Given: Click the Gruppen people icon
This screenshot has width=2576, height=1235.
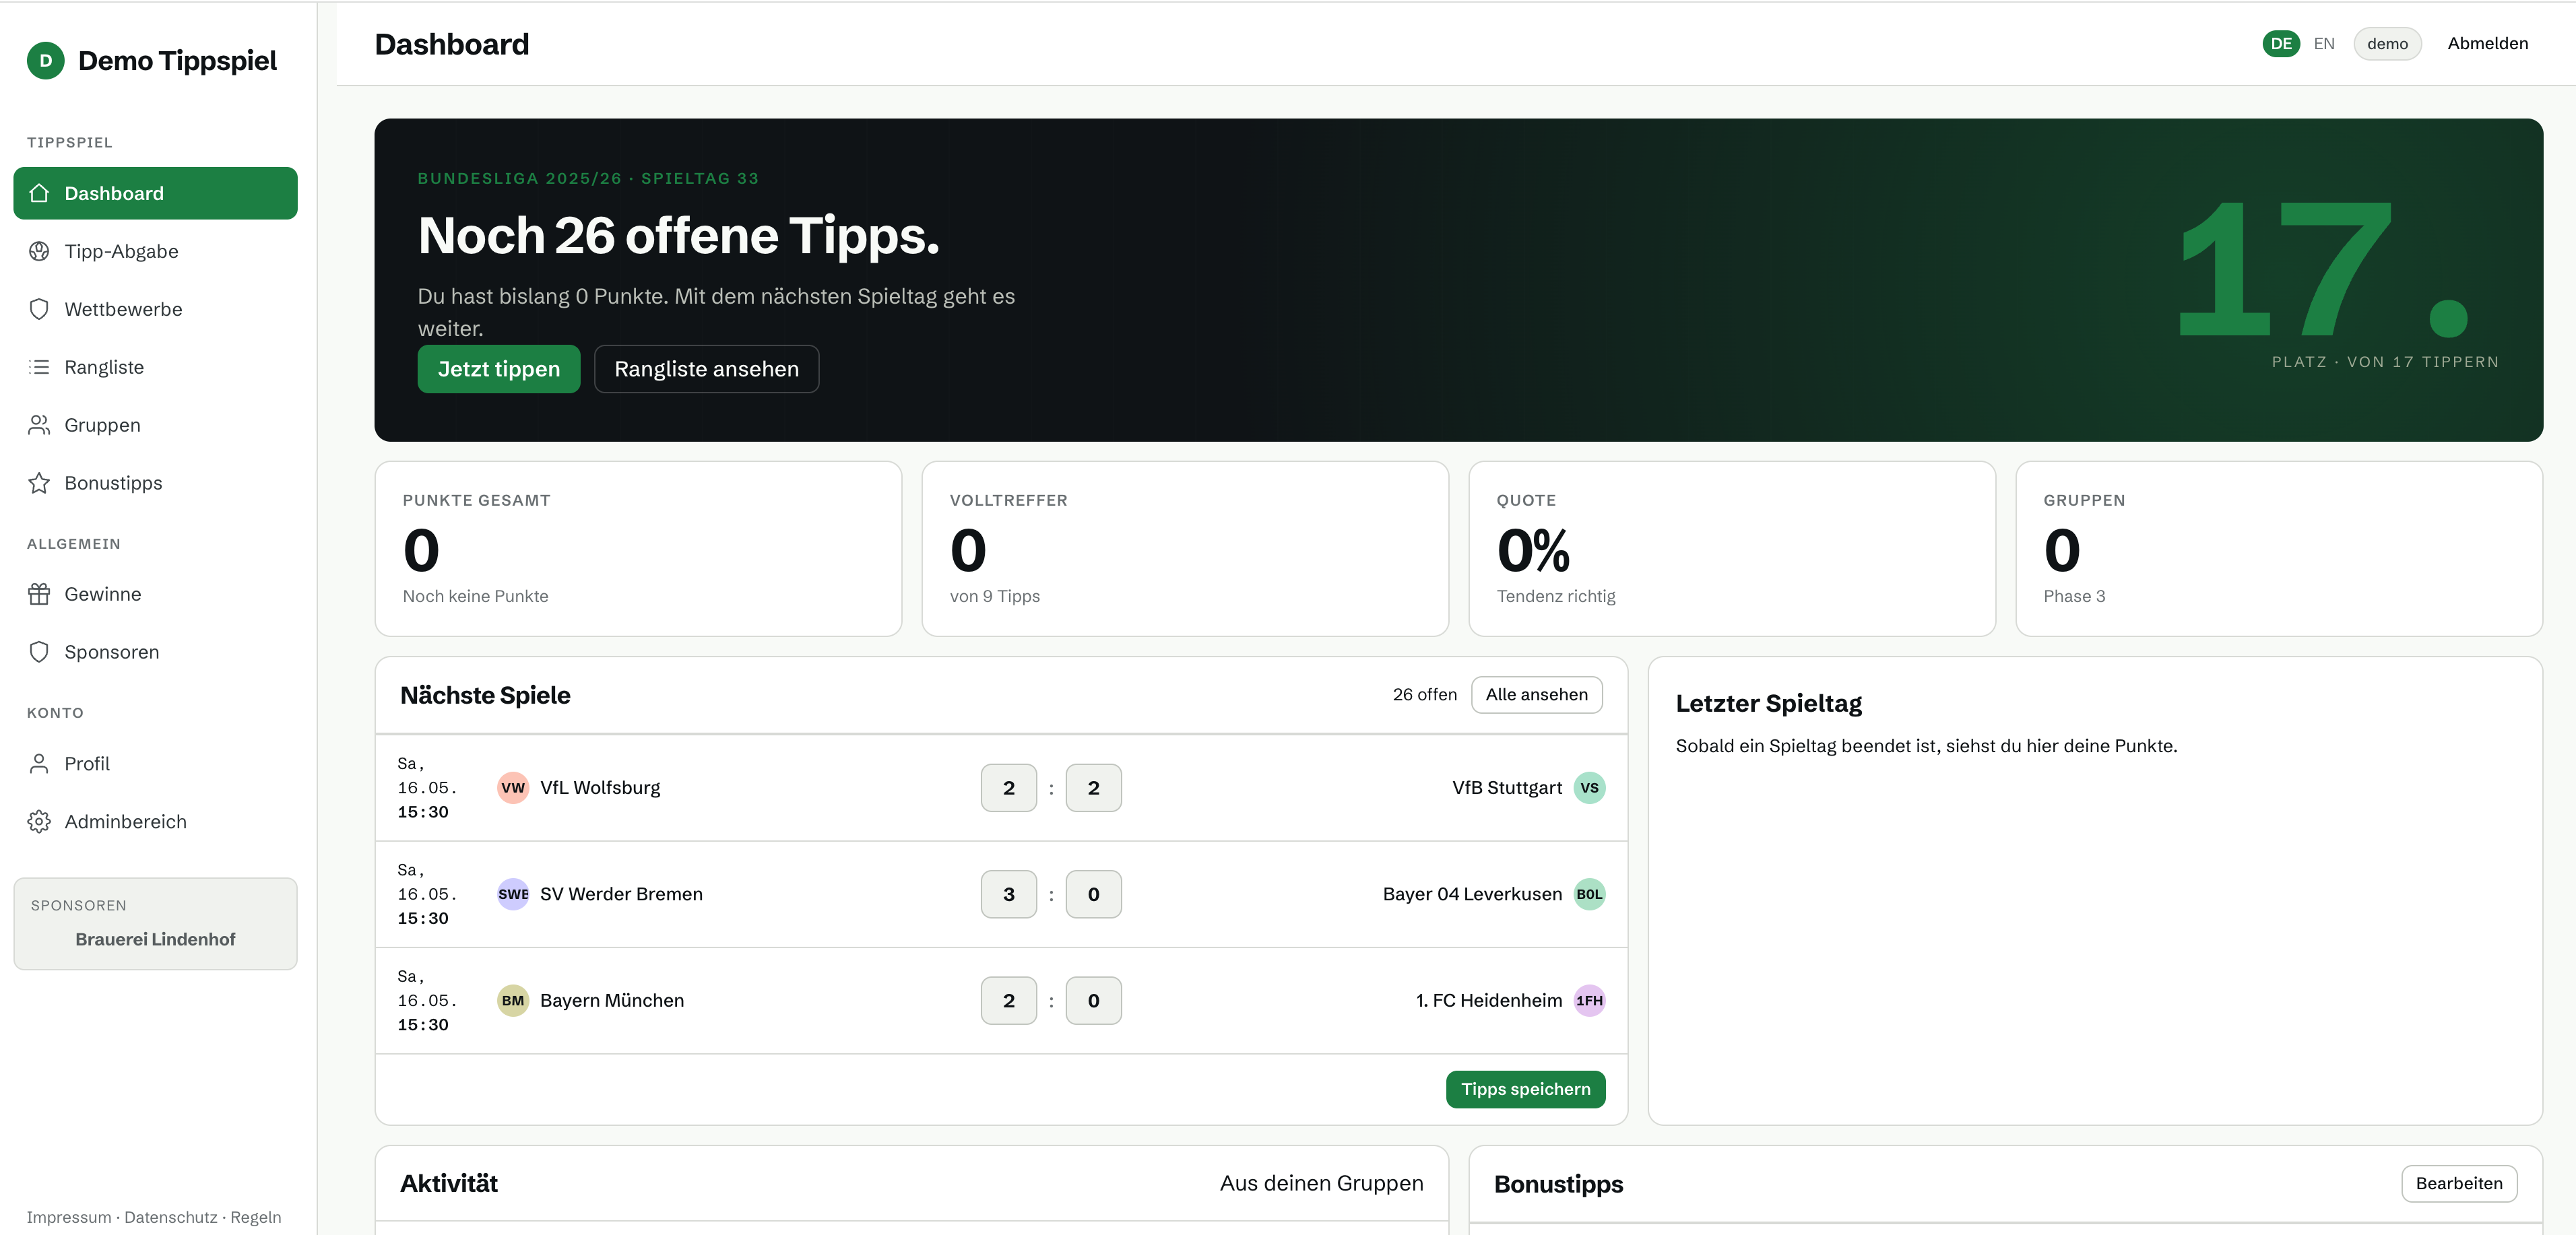Looking at the screenshot, I should 39,425.
